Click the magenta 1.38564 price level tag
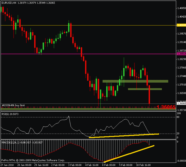186x167 pixels. [x=181, y=54]
